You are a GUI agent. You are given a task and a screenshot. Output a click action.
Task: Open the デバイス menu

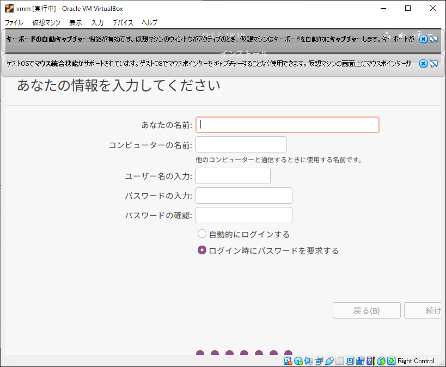click(123, 22)
